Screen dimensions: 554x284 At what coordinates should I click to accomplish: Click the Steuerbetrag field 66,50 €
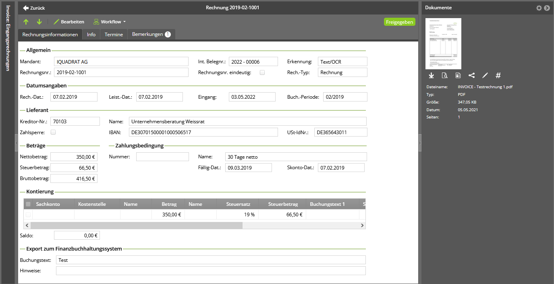(x=74, y=168)
